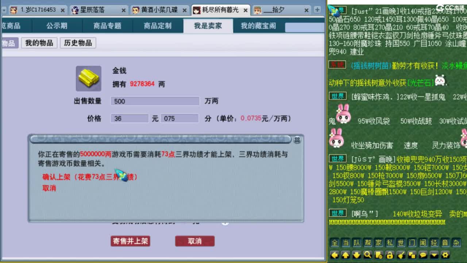Confirm listing via 确认上架 link

click(x=90, y=177)
